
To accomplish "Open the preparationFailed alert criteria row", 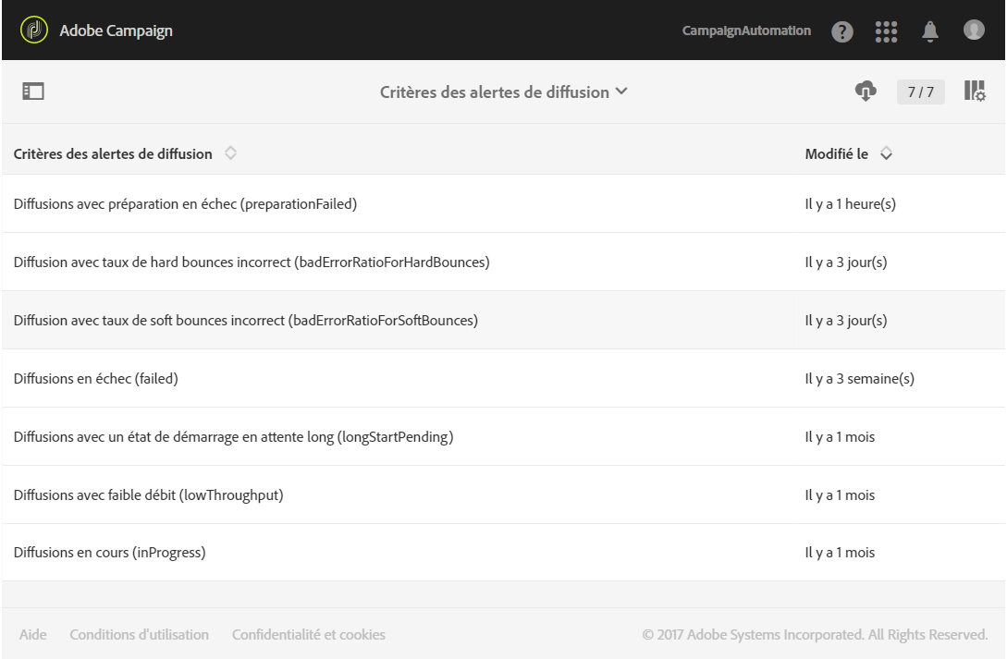I will click(x=185, y=204).
